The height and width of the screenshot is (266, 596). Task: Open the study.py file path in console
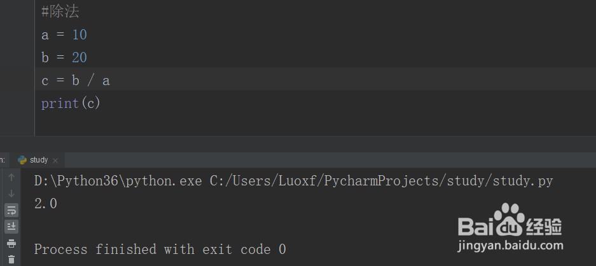coord(381,181)
